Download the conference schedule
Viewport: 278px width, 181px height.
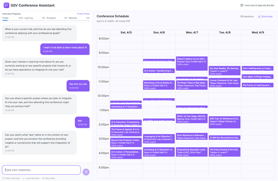pos(265,16)
